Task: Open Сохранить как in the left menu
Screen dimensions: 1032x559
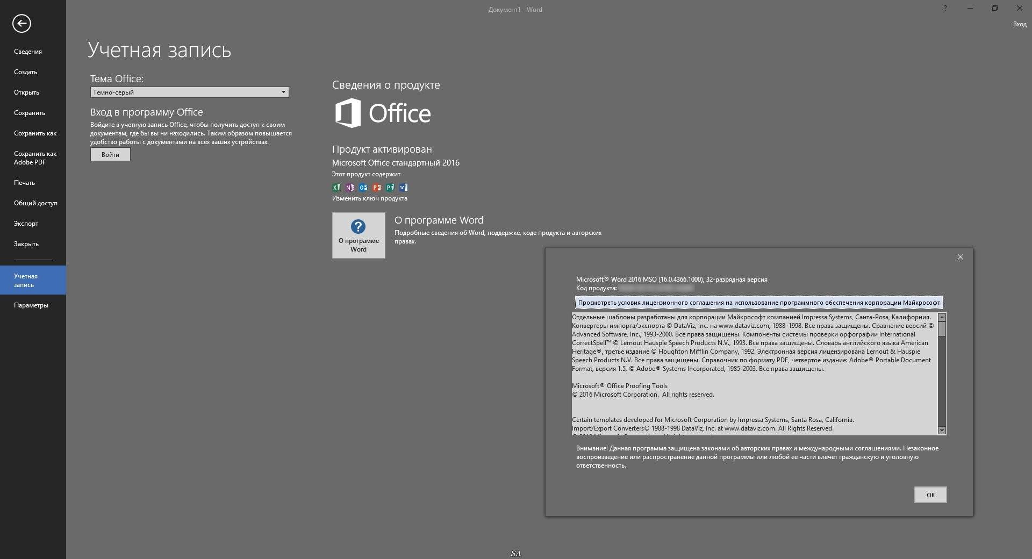Action: (35, 133)
